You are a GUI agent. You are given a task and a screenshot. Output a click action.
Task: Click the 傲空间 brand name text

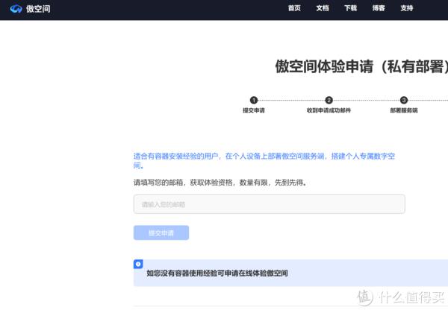point(38,9)
